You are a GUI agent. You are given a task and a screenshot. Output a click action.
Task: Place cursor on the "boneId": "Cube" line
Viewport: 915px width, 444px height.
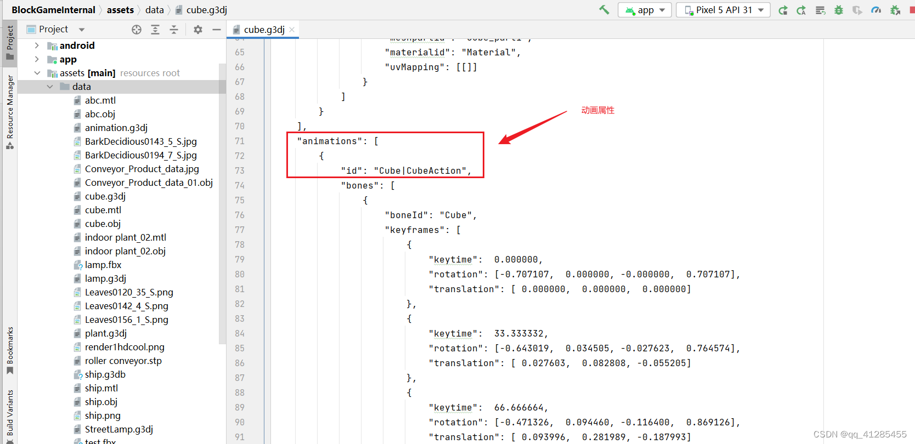(431, 215)
